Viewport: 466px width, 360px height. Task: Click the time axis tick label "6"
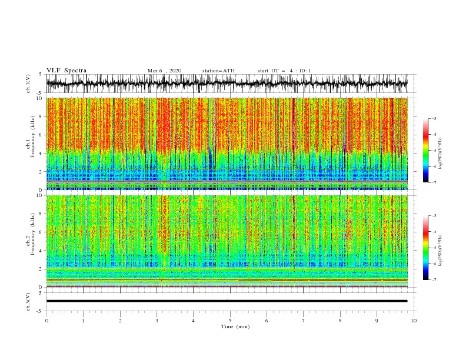267,321
